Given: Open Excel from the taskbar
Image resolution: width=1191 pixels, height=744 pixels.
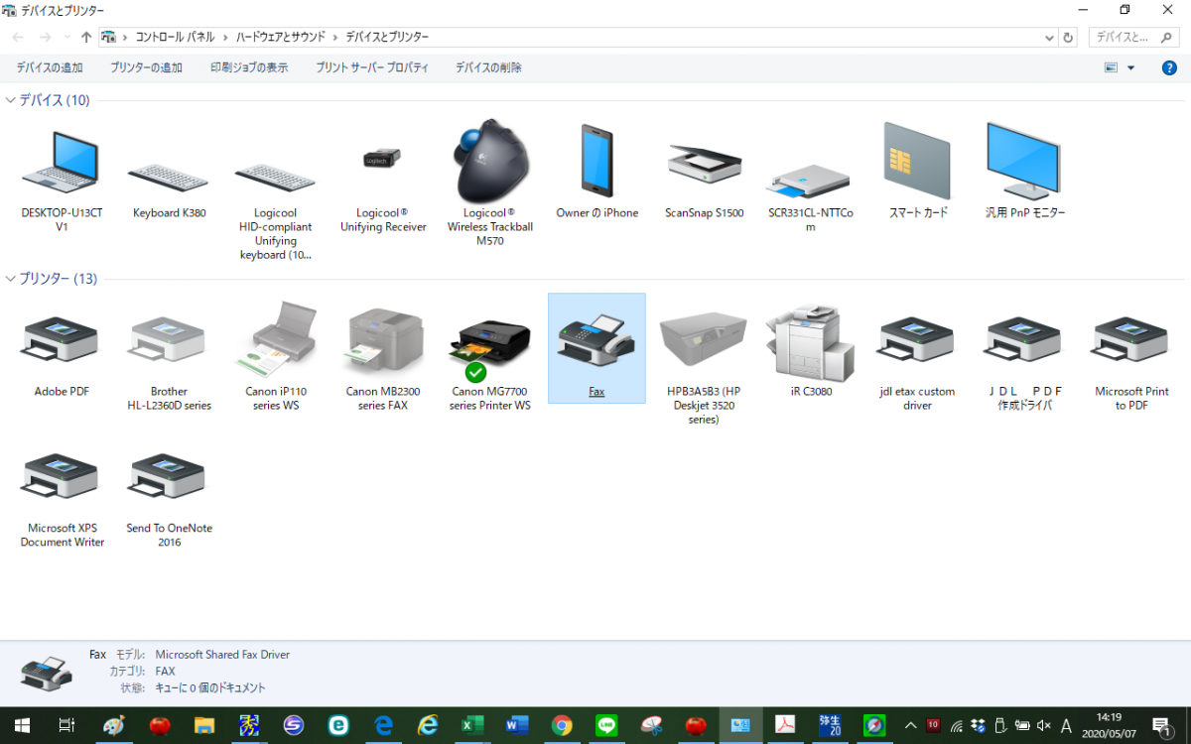Looking at the screenshot, I should [472, 725].
